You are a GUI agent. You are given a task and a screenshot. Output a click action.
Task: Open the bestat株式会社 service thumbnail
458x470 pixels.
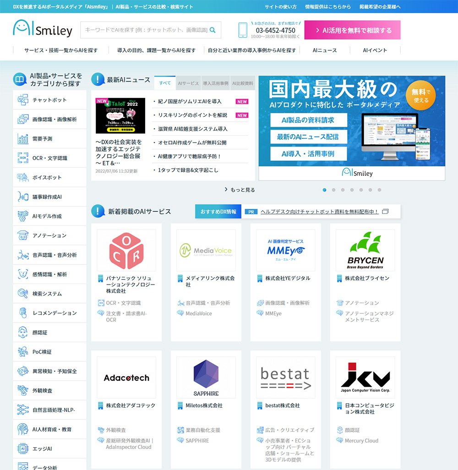point(285,377)
